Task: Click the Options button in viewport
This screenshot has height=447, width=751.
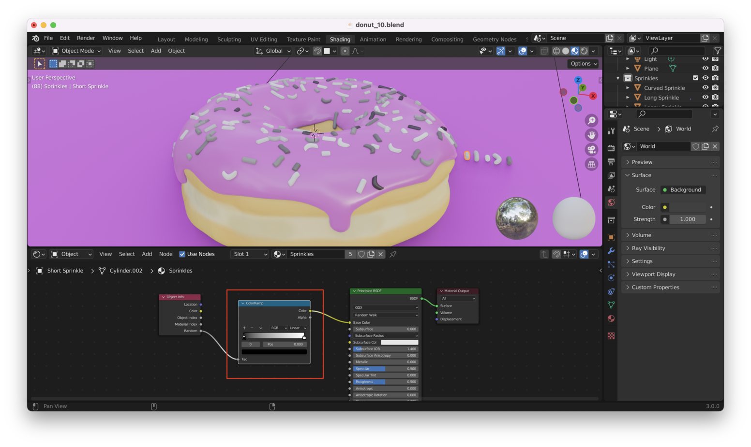Action: click(x=584, y=64)
